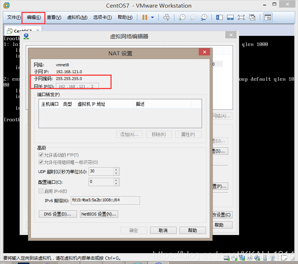Enter full screen mode icon
This screenshot has width=298, height=264.
(241, 17)
